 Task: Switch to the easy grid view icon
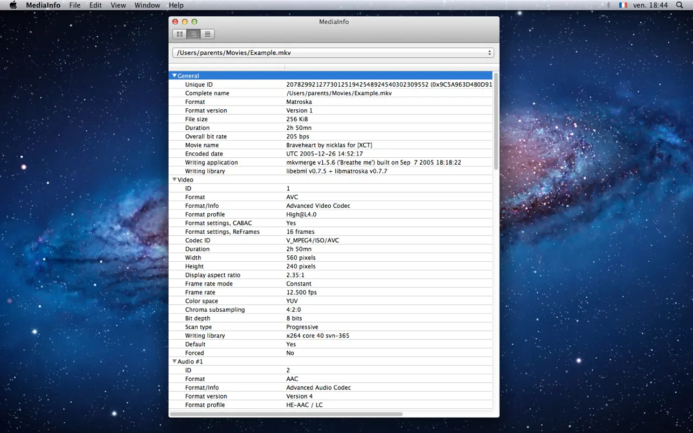point(179,34)
